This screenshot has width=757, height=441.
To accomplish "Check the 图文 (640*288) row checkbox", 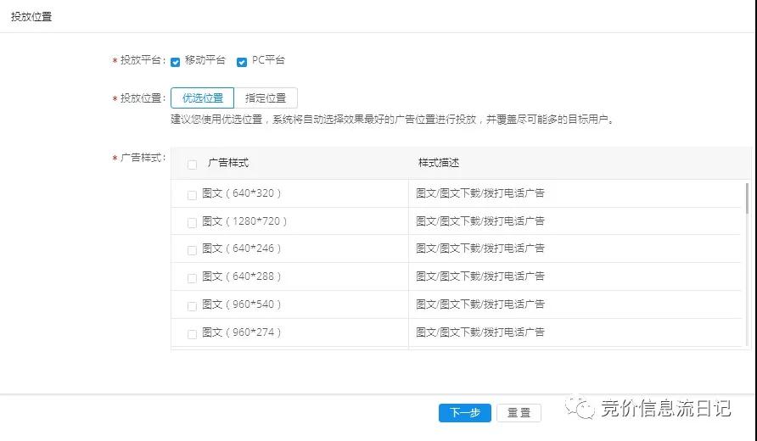I will [192, 278].
